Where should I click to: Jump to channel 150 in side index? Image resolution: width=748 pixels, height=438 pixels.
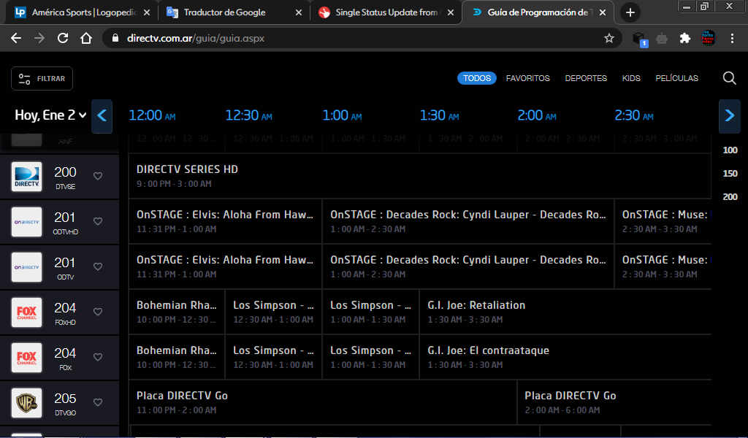pyautogui.click(x=730, y=174)
